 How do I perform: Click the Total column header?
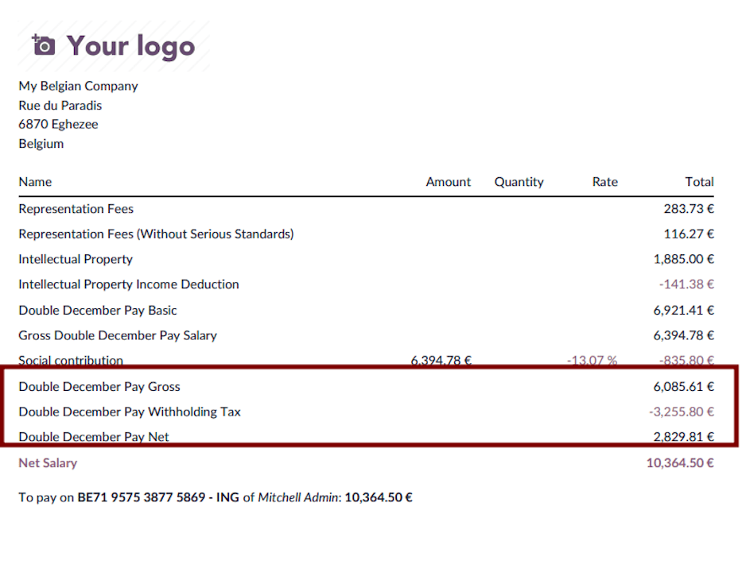[699, 182]
